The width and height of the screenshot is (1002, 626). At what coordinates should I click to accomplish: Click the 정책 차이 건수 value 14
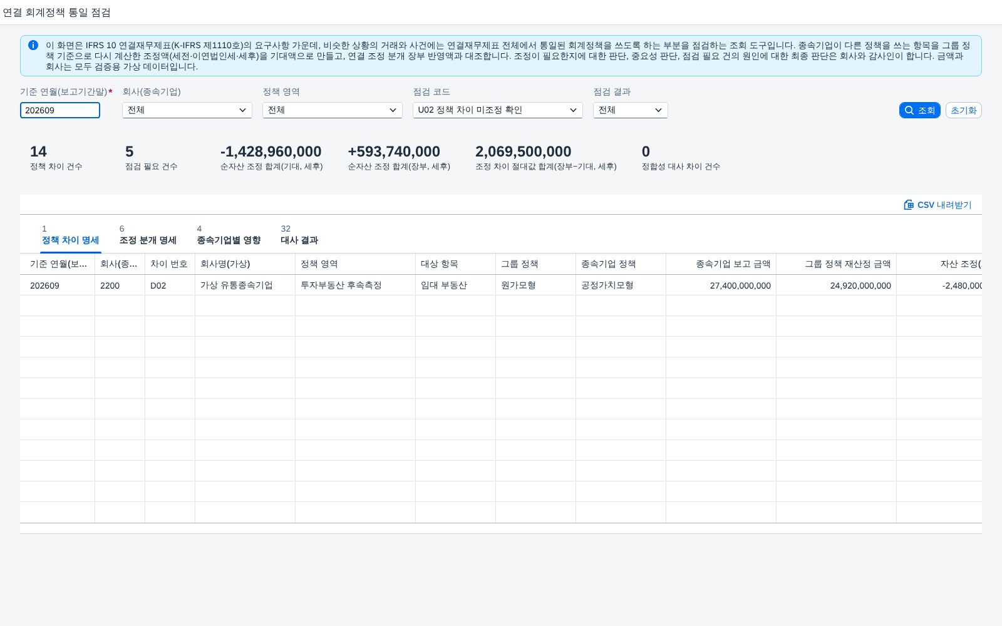coord(38,151)
